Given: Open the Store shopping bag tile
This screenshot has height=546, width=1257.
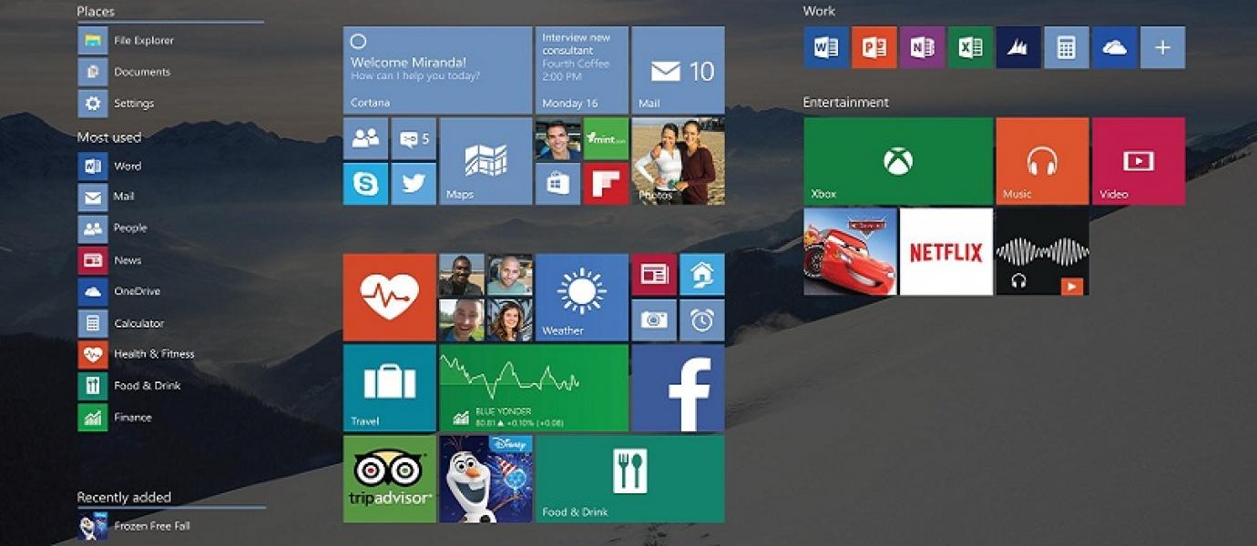Looking at the screenshot, I should (557, 184).
